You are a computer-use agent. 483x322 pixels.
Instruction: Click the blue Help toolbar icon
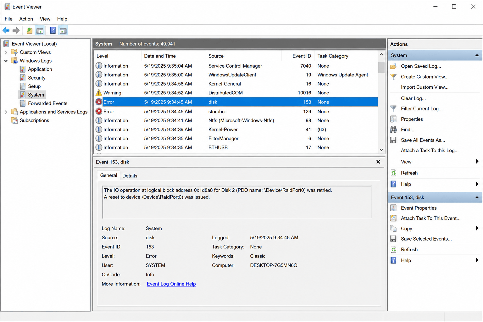pyautogui.click(x=53, y=31)
